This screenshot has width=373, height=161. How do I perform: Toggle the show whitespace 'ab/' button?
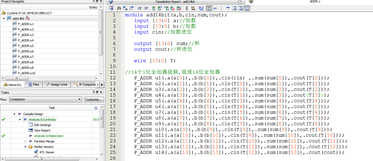point(215,8)
